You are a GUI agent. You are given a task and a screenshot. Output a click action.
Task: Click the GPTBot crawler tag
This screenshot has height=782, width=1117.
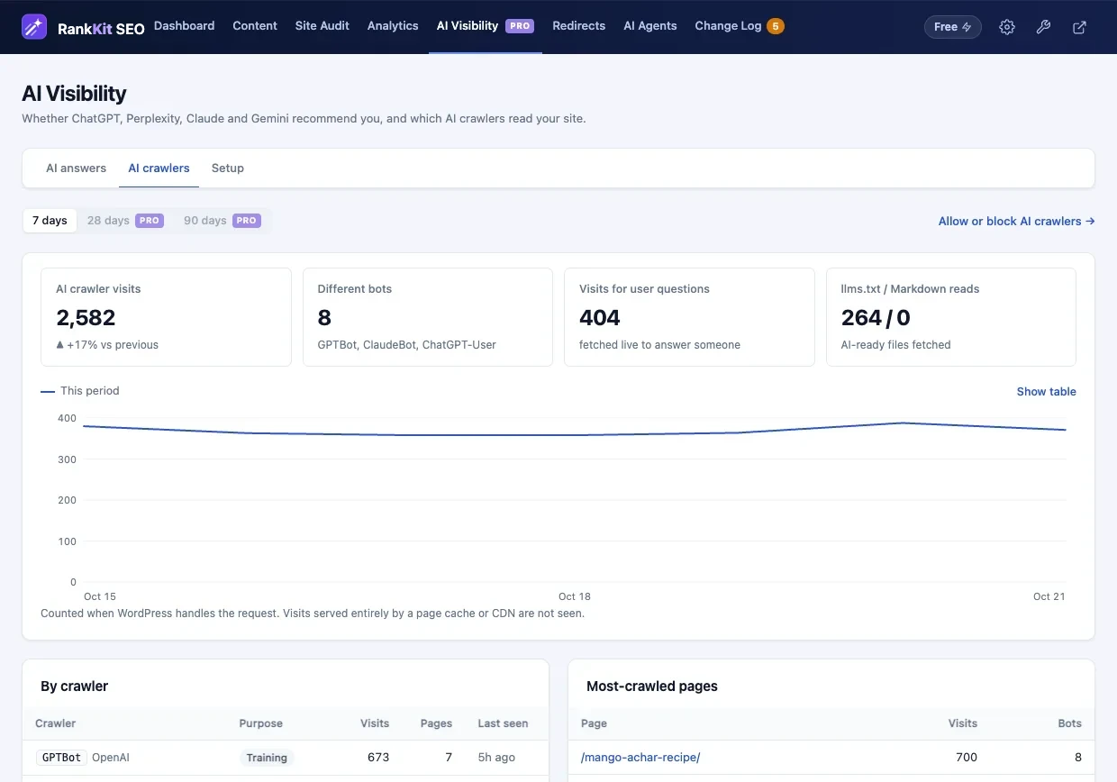61,758
